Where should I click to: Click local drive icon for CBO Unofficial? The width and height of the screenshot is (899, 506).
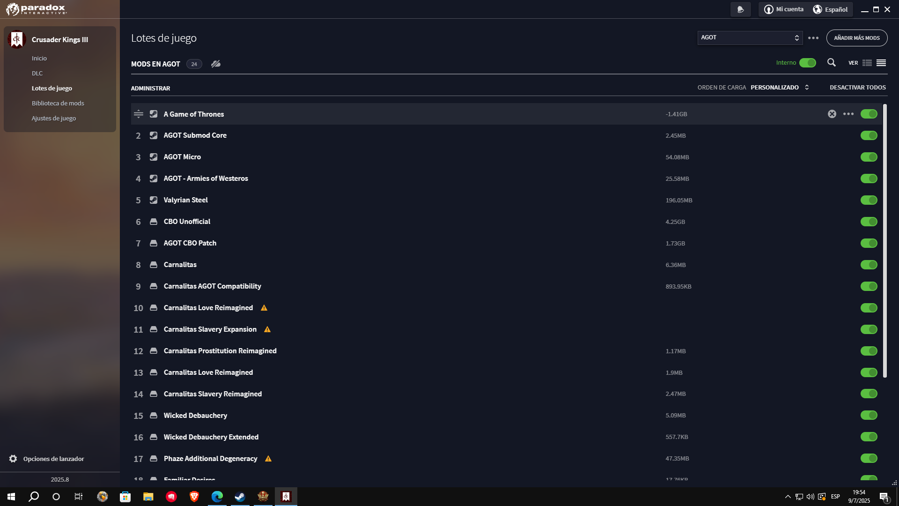tap(154, 222)
